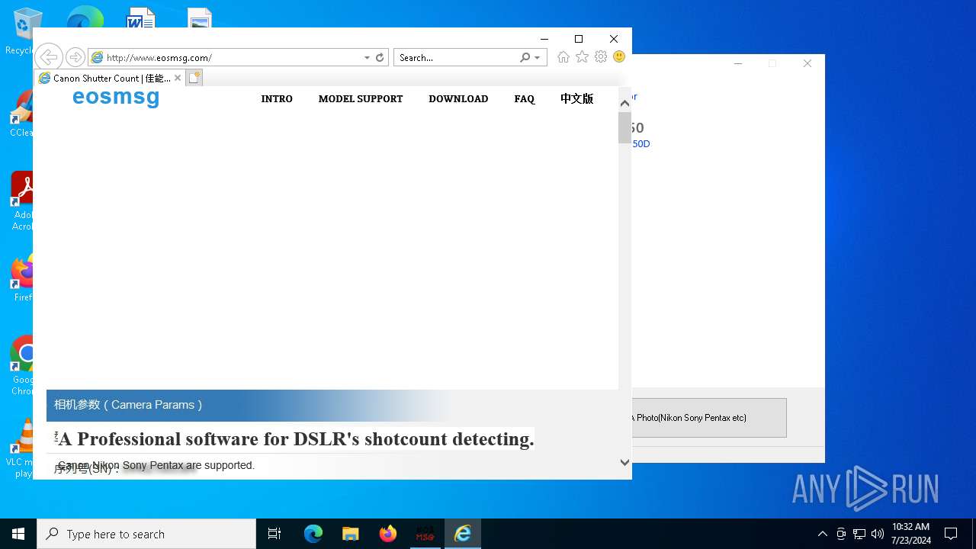Image resolution: width=976 pixels, height=549 pixels.
Task: Open Task View on the taskbar
Action: pos(274,534)
